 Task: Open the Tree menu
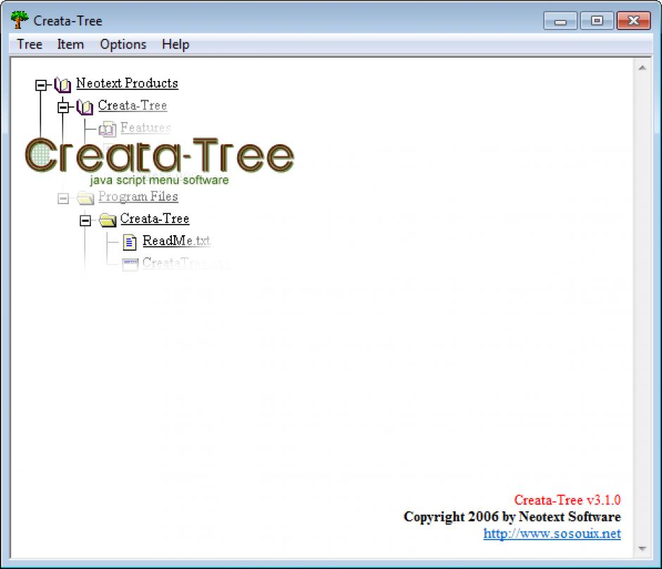30,44
